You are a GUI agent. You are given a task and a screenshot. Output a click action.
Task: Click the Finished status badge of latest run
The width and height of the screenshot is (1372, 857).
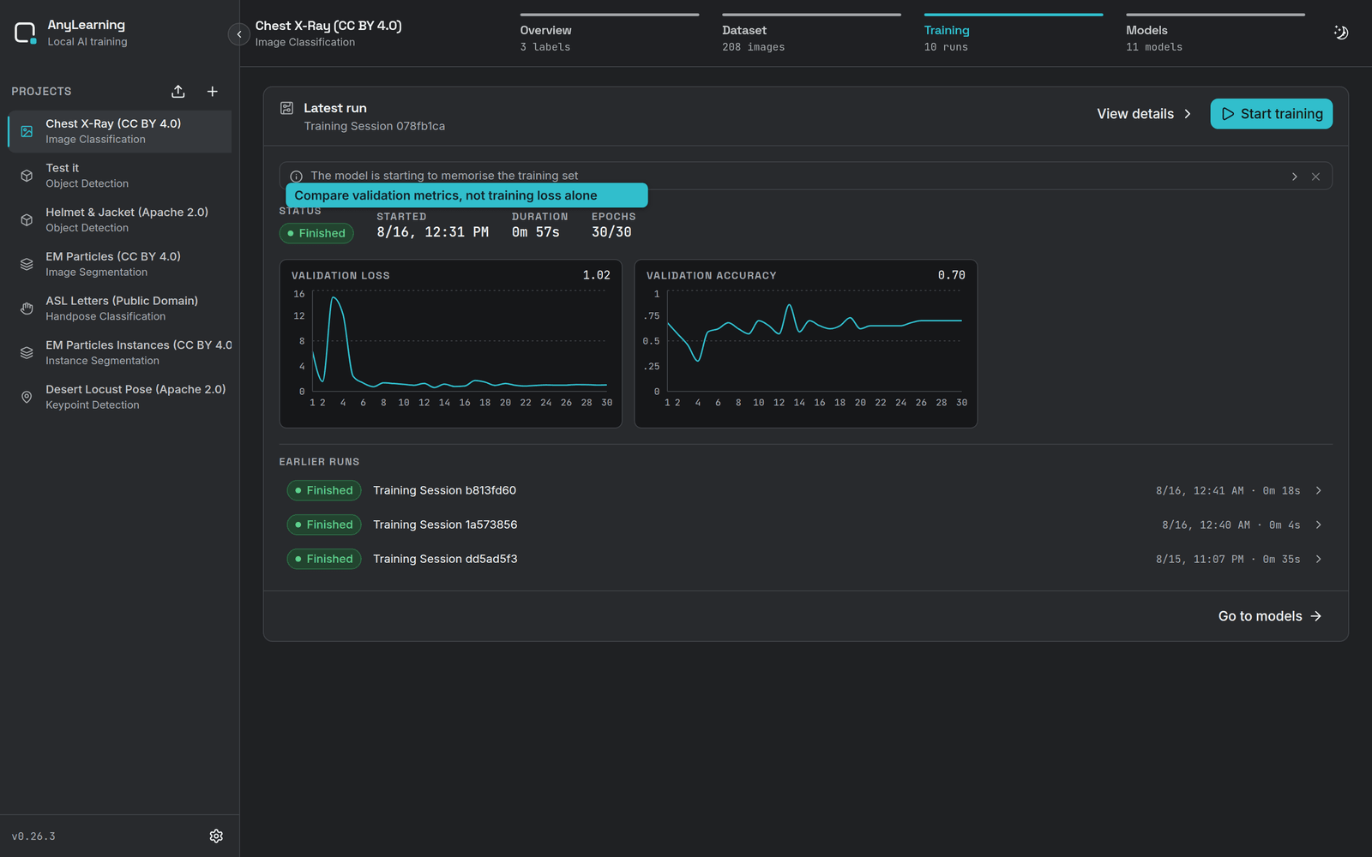coord(316,233)
